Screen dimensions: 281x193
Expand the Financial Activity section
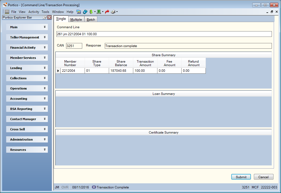pyautogui.click(x=27, y=48)
